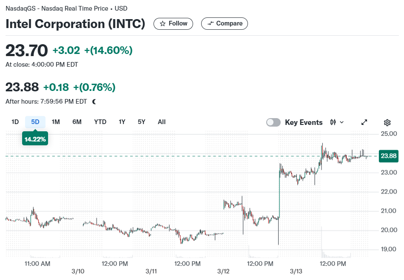Switch chart to 5Y range
404x280 pixels.
tap(142, 122)
